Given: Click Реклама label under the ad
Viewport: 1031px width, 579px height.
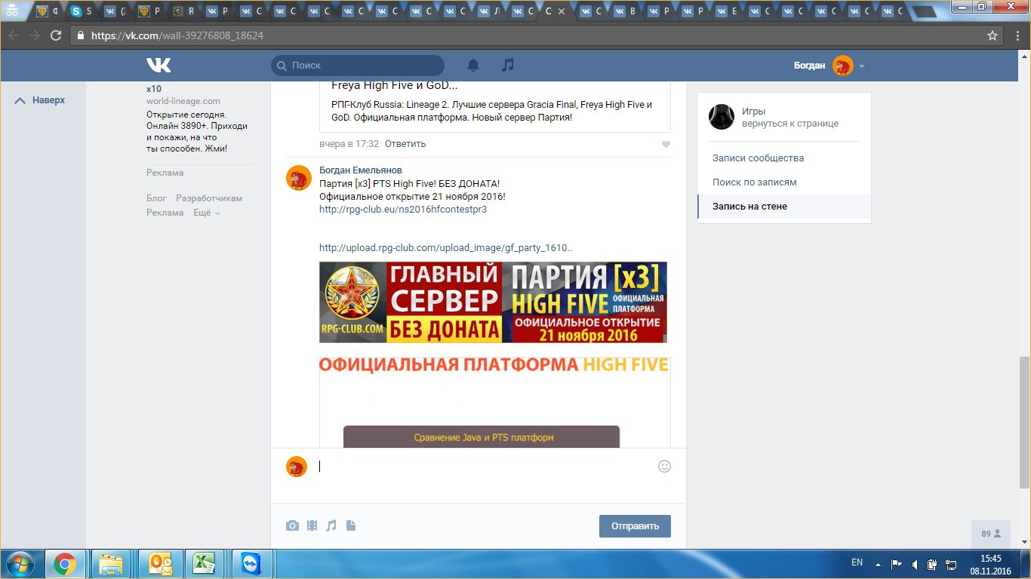Looking at the screenshot, I should pyautogui.click(x=165, y=173).
